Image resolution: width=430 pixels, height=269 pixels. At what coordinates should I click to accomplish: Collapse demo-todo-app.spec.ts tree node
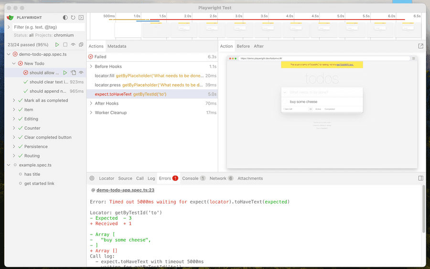point(9,54)
